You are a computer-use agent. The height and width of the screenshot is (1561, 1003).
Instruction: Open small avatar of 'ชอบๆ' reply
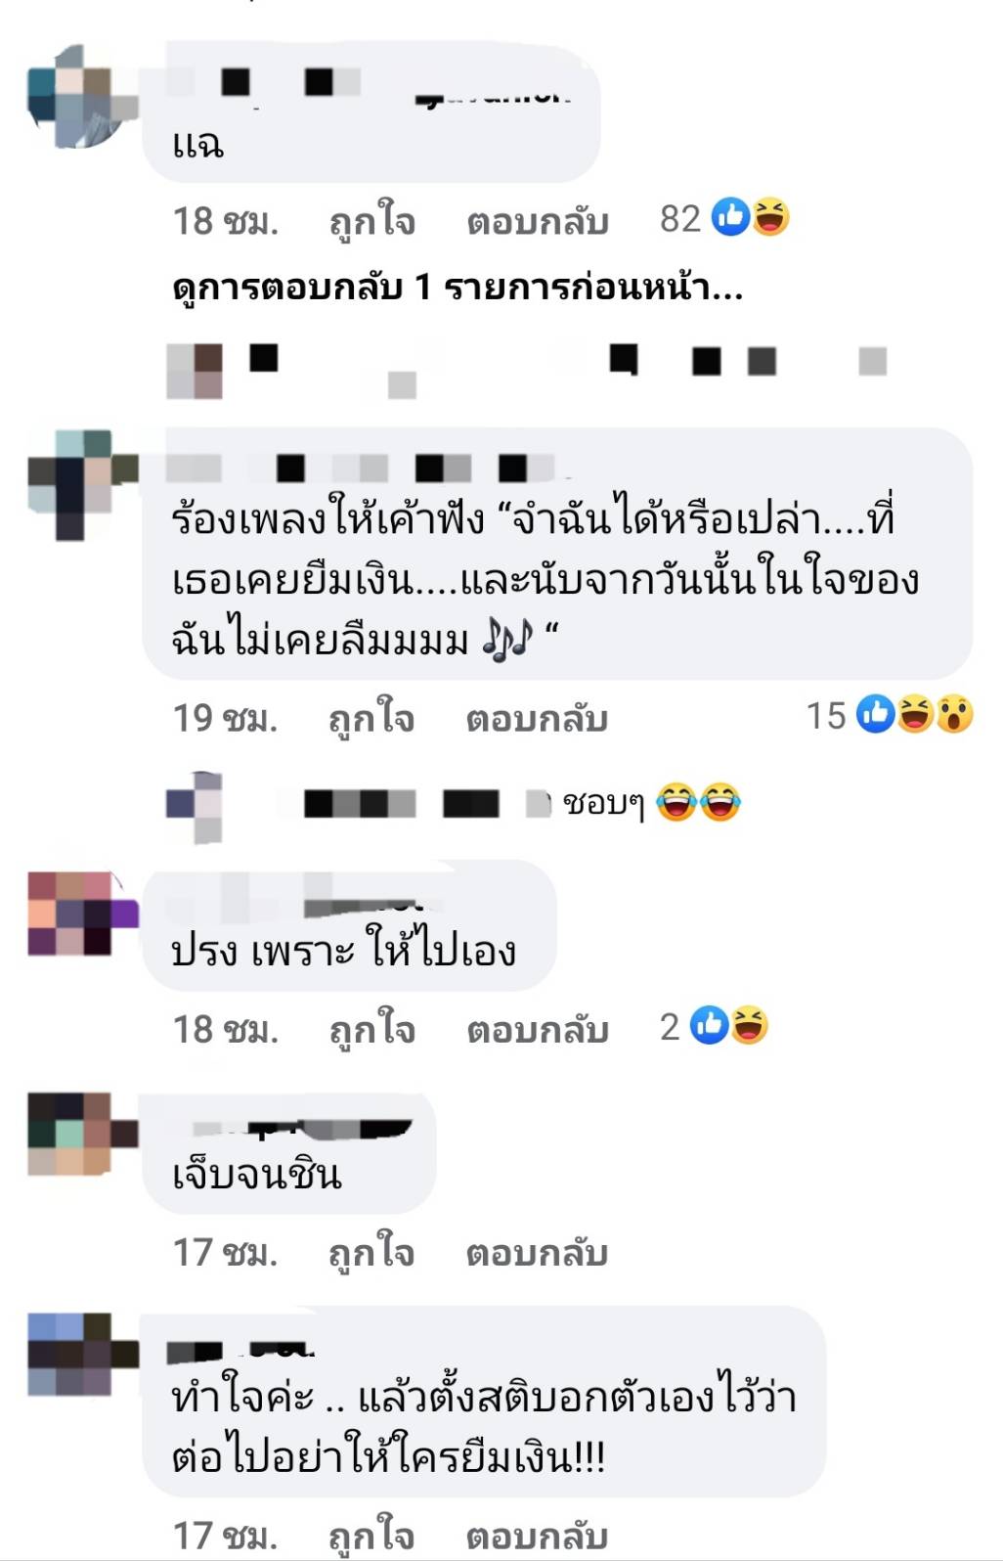click(195, 806)
